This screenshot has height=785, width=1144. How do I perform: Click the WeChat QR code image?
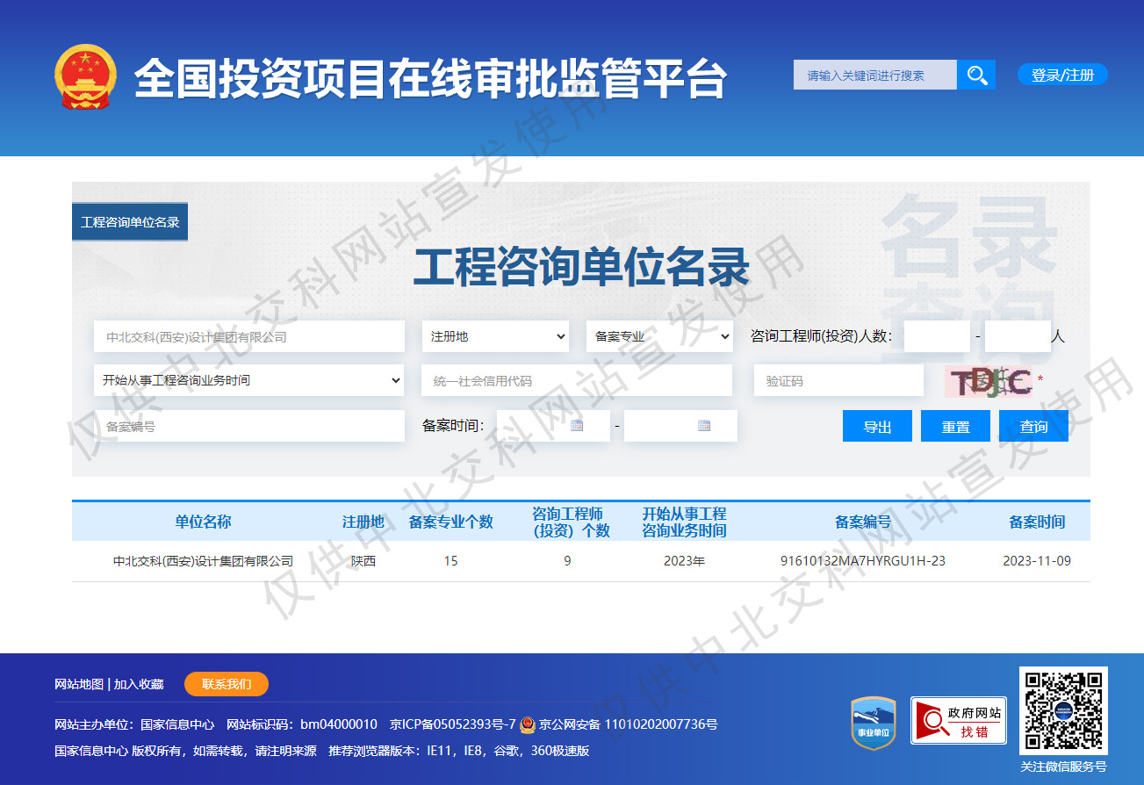coord(1062,711)
